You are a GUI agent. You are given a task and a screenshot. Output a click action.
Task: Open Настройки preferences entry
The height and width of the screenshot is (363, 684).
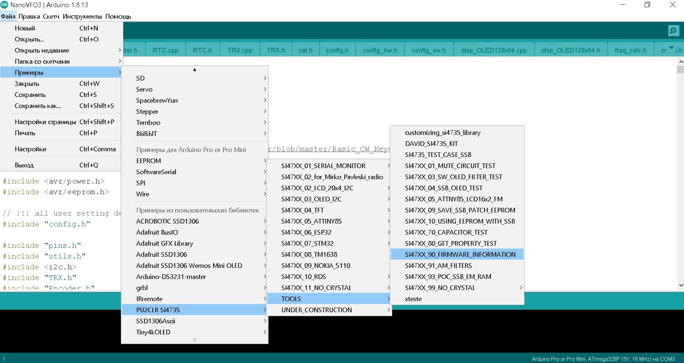click(30, 149)
